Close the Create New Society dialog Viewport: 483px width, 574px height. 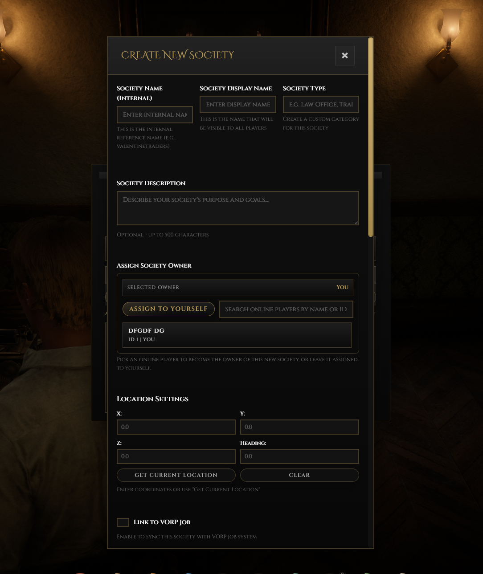344,56
